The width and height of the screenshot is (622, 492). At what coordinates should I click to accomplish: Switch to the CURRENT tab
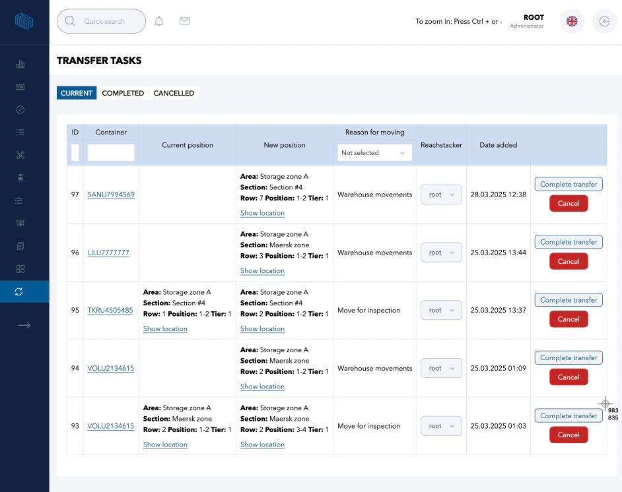tap(77, 93)
